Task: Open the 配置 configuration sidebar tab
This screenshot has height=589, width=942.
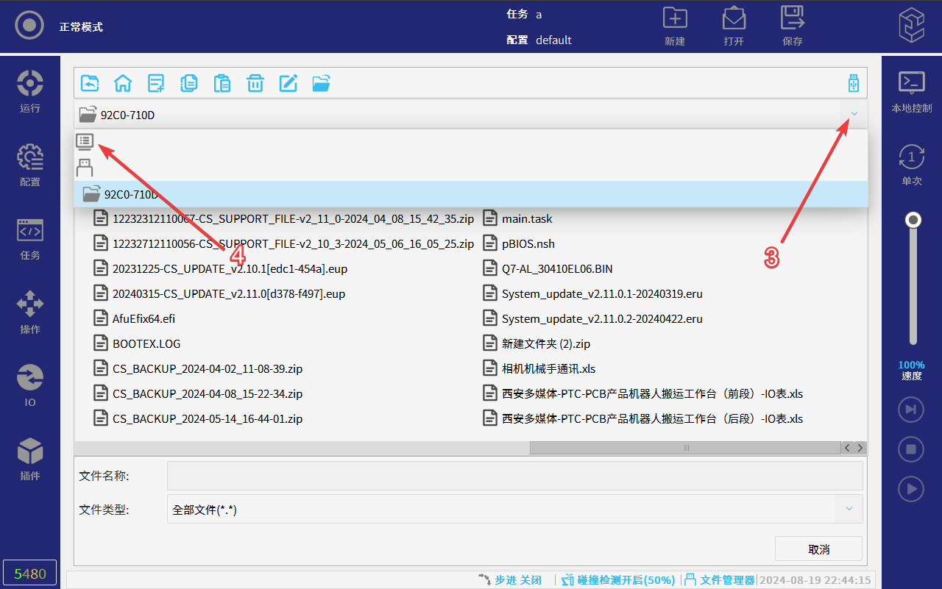Action: 30,165
